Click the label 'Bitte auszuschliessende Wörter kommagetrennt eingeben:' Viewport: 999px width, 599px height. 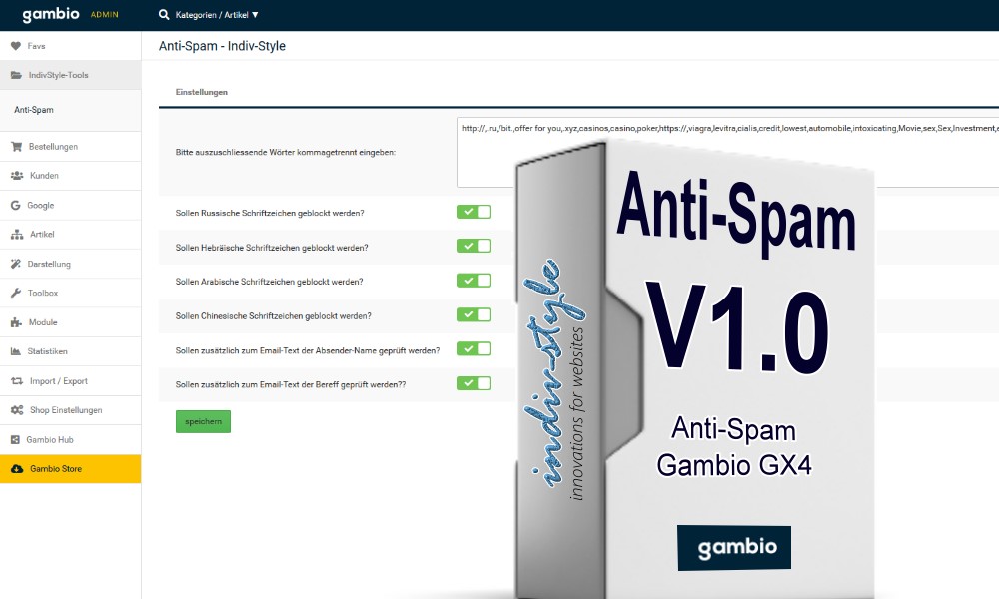[x=286, y=152]
